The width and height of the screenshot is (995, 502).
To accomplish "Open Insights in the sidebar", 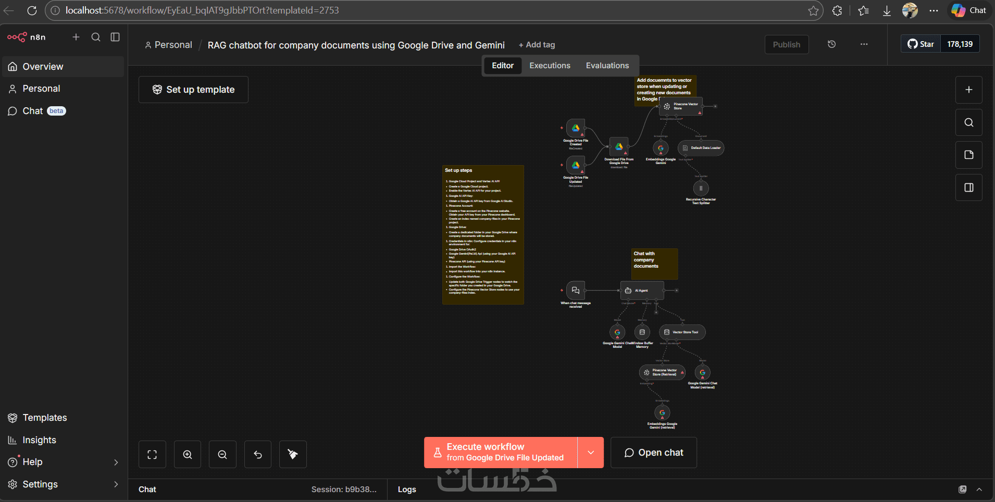I will click(63, 440).
